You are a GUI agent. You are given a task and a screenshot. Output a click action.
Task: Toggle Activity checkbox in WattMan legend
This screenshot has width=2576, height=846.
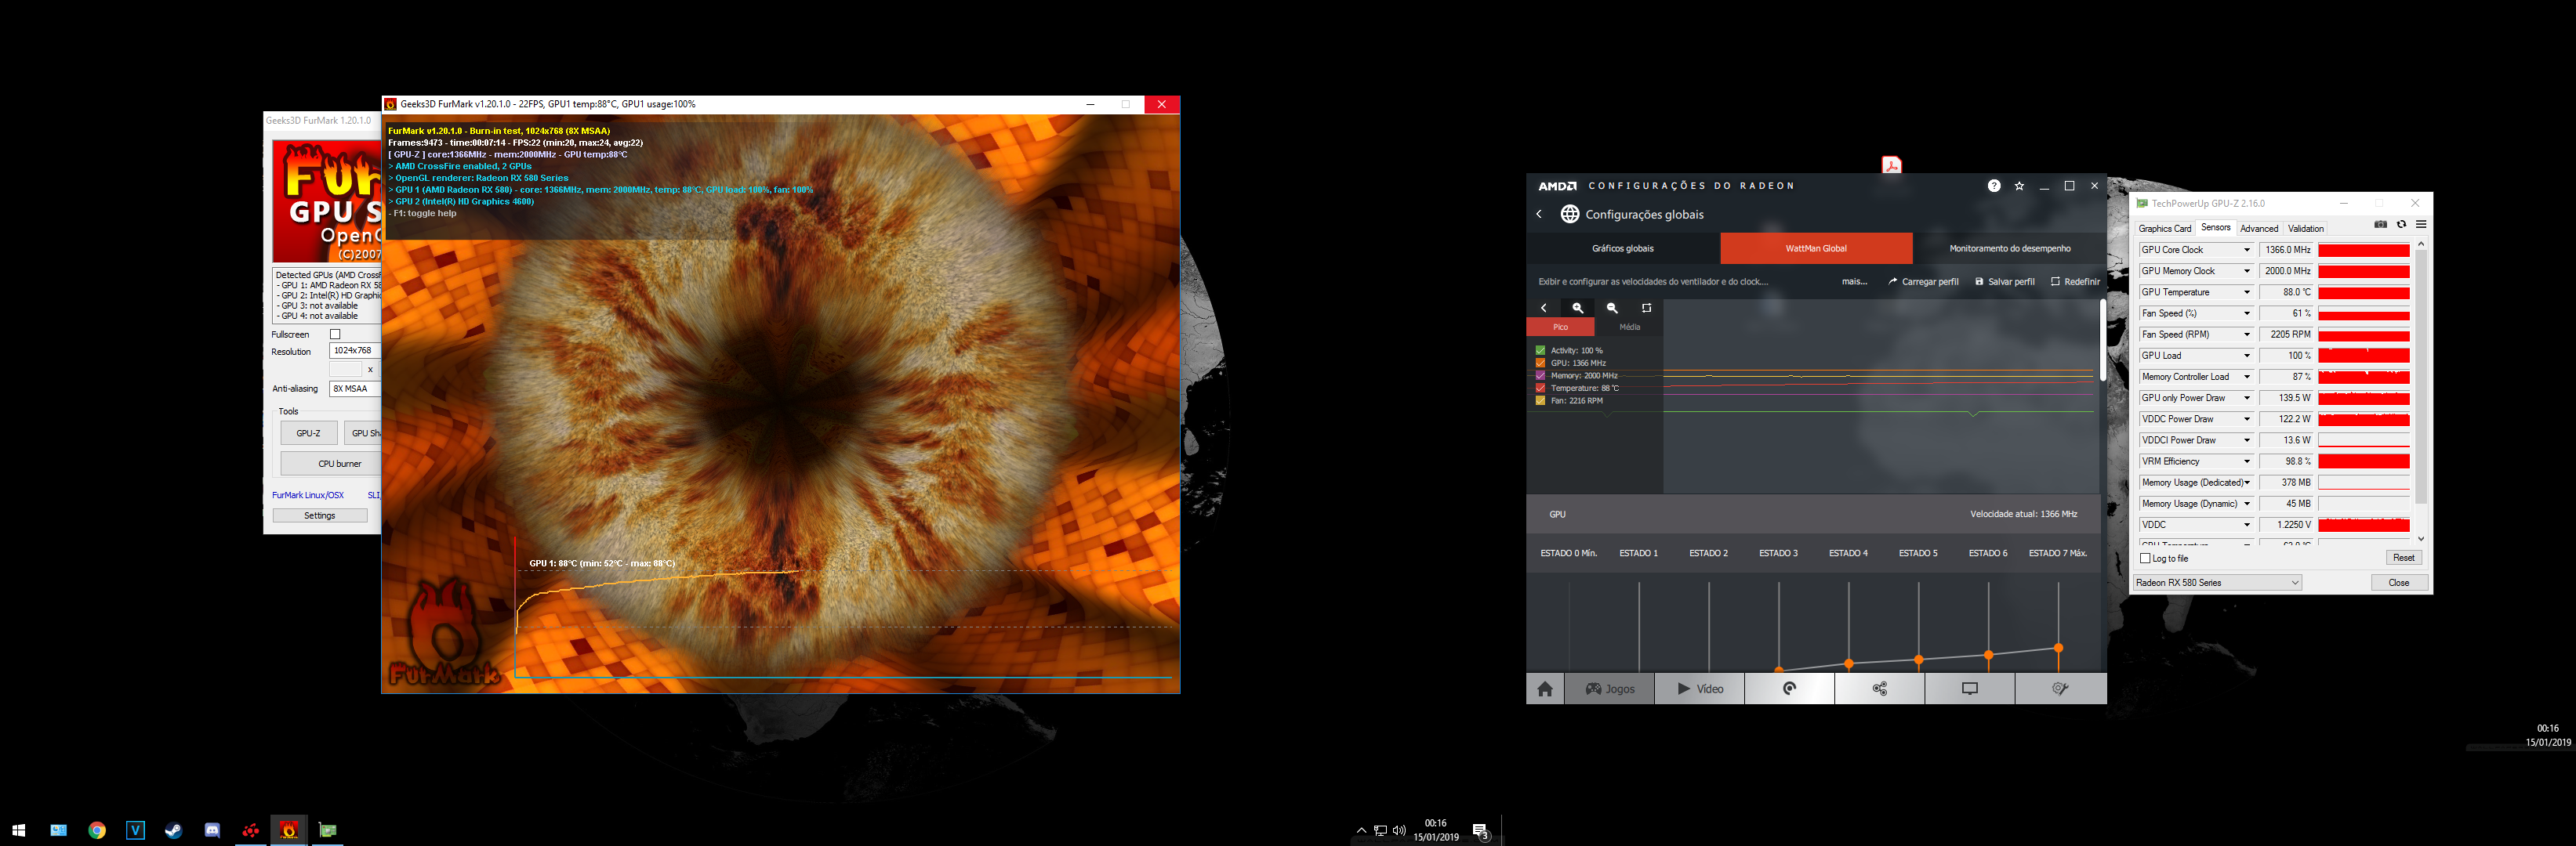[x=1540, y=351]
